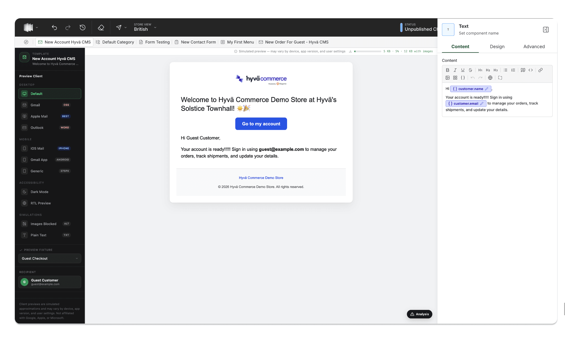Switch to the Advanced tab
The height and width of the screenshot is (342, 572).
click(534, 47)
